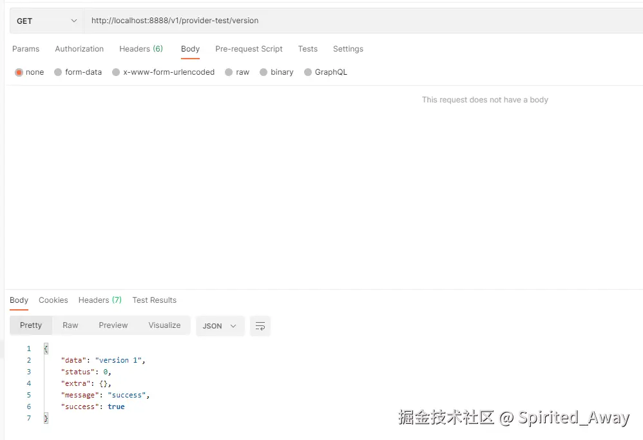Viewport: 643px width, 440px height.
Task: Click the "extra" key on line 4
Action: pos(75,383)
